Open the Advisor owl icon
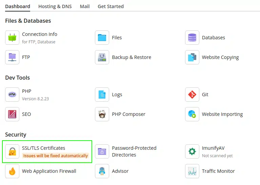The image size is (260, 185). point(102,171)
